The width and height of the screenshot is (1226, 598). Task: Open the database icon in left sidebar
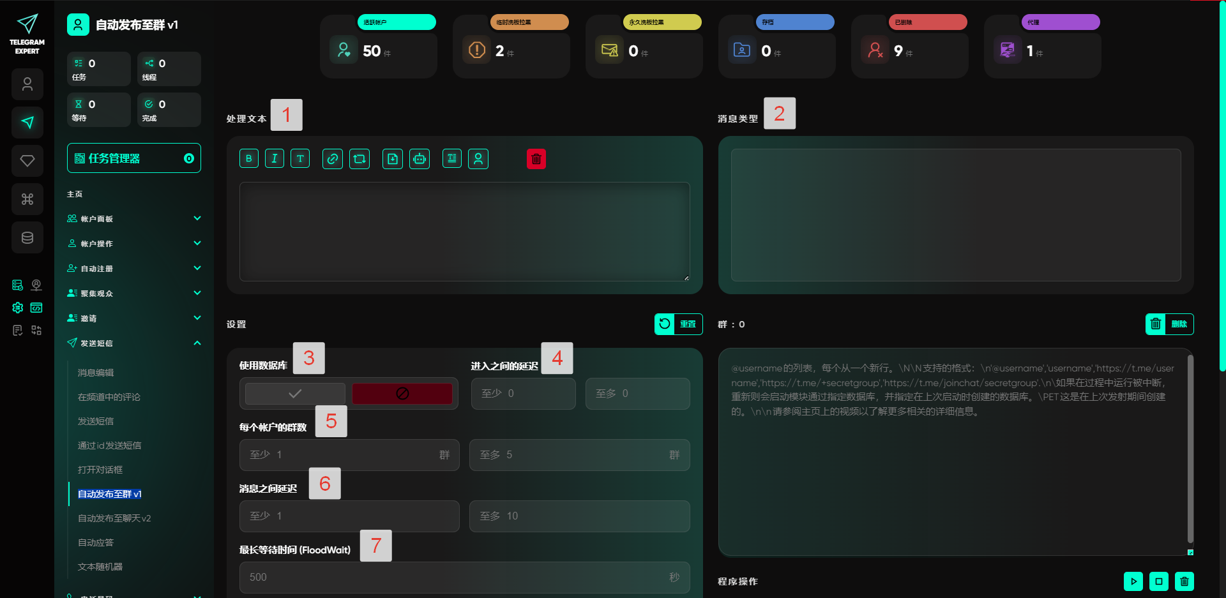coord(27,237)
